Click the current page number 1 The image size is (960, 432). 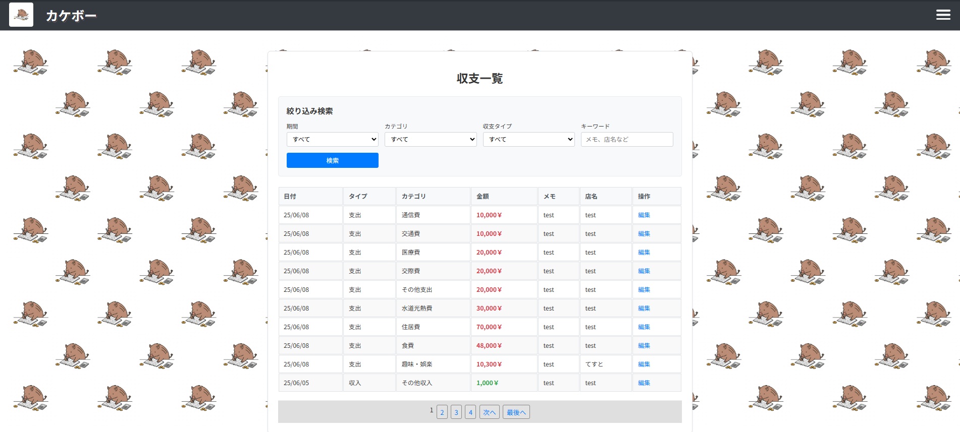click(x=432, y=410)
